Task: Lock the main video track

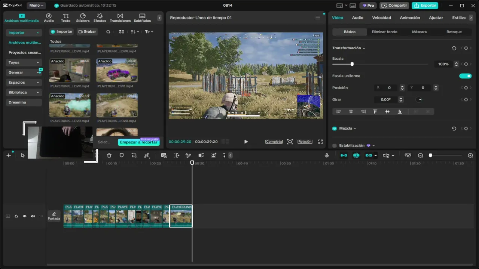Action: coord(16,216)
